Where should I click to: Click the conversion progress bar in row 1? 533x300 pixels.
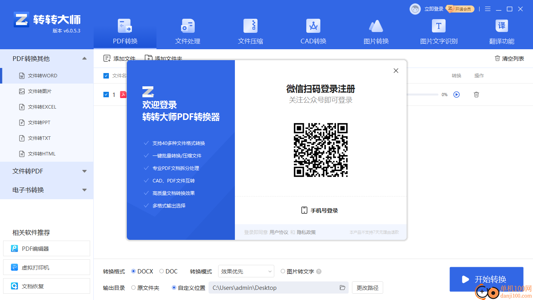click(x=422, y=95)
